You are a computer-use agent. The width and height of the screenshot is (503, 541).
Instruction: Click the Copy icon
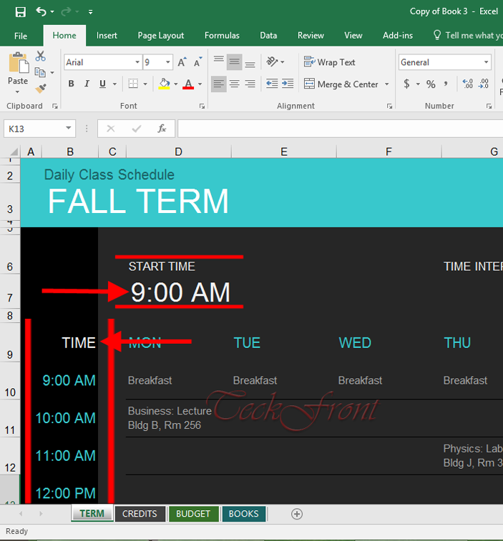tap(40, 72)
